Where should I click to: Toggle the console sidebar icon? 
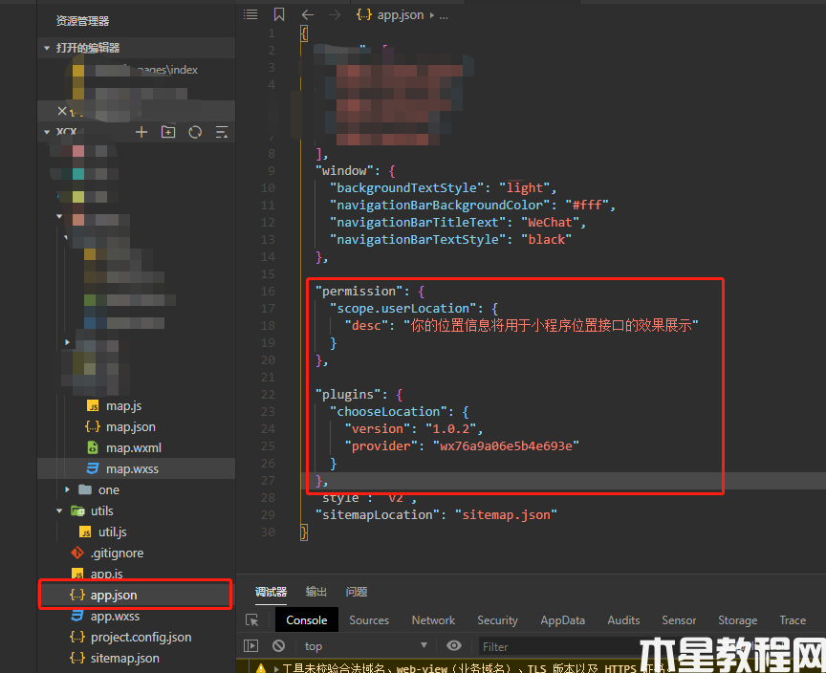[x=250, y=645]
